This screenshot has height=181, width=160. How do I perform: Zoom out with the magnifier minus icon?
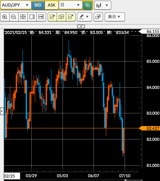tap(14, 17)
